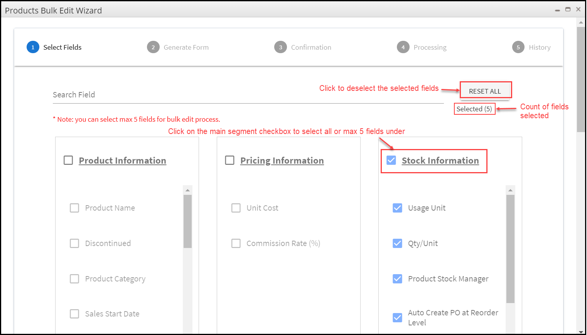Viewport: 587px width, 335px height.
Task: Go to the Generate Form step label
Action: tap(186, 47)
